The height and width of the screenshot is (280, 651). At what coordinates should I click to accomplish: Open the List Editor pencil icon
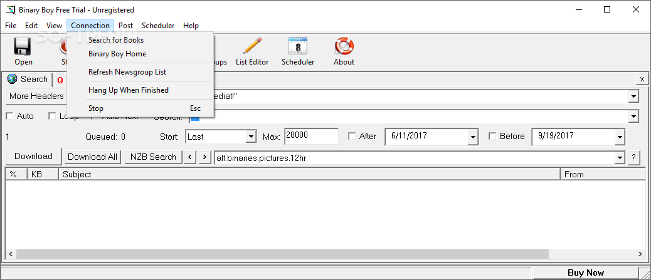coord(252,46)
